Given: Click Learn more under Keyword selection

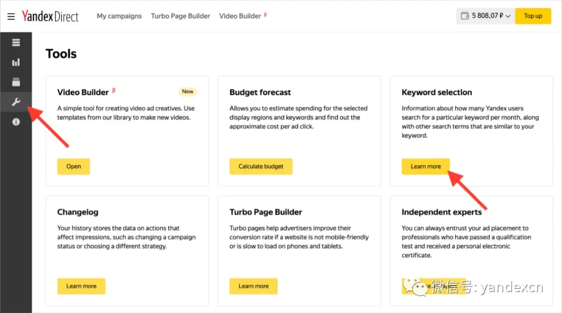Looking at the screenshot, I should point(426,166).
